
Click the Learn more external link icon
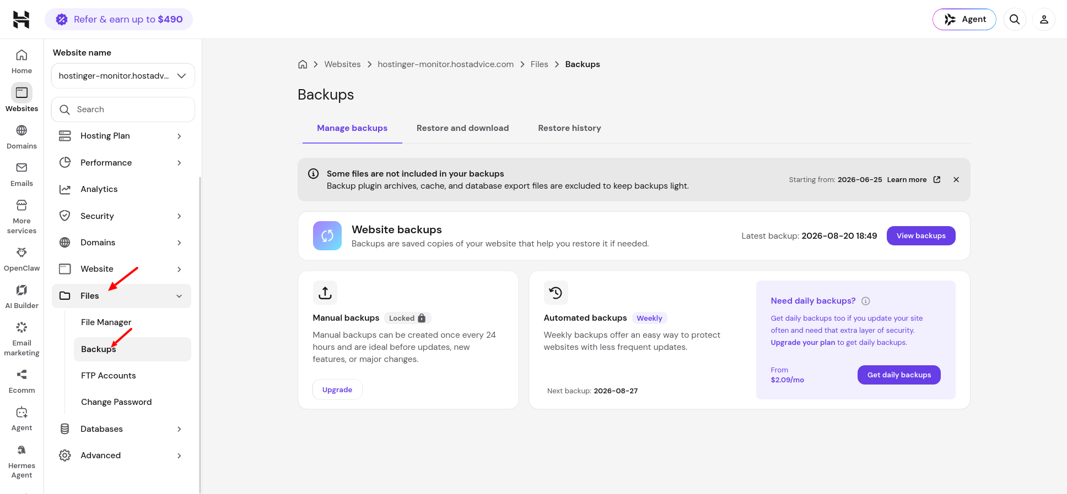point(937,180)
